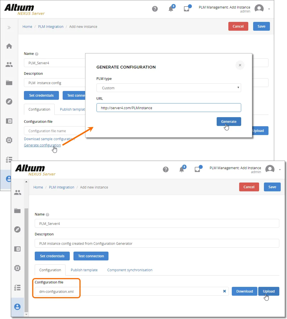Click the Generate configuration link
287x319 pixels.
pos(42,145)
